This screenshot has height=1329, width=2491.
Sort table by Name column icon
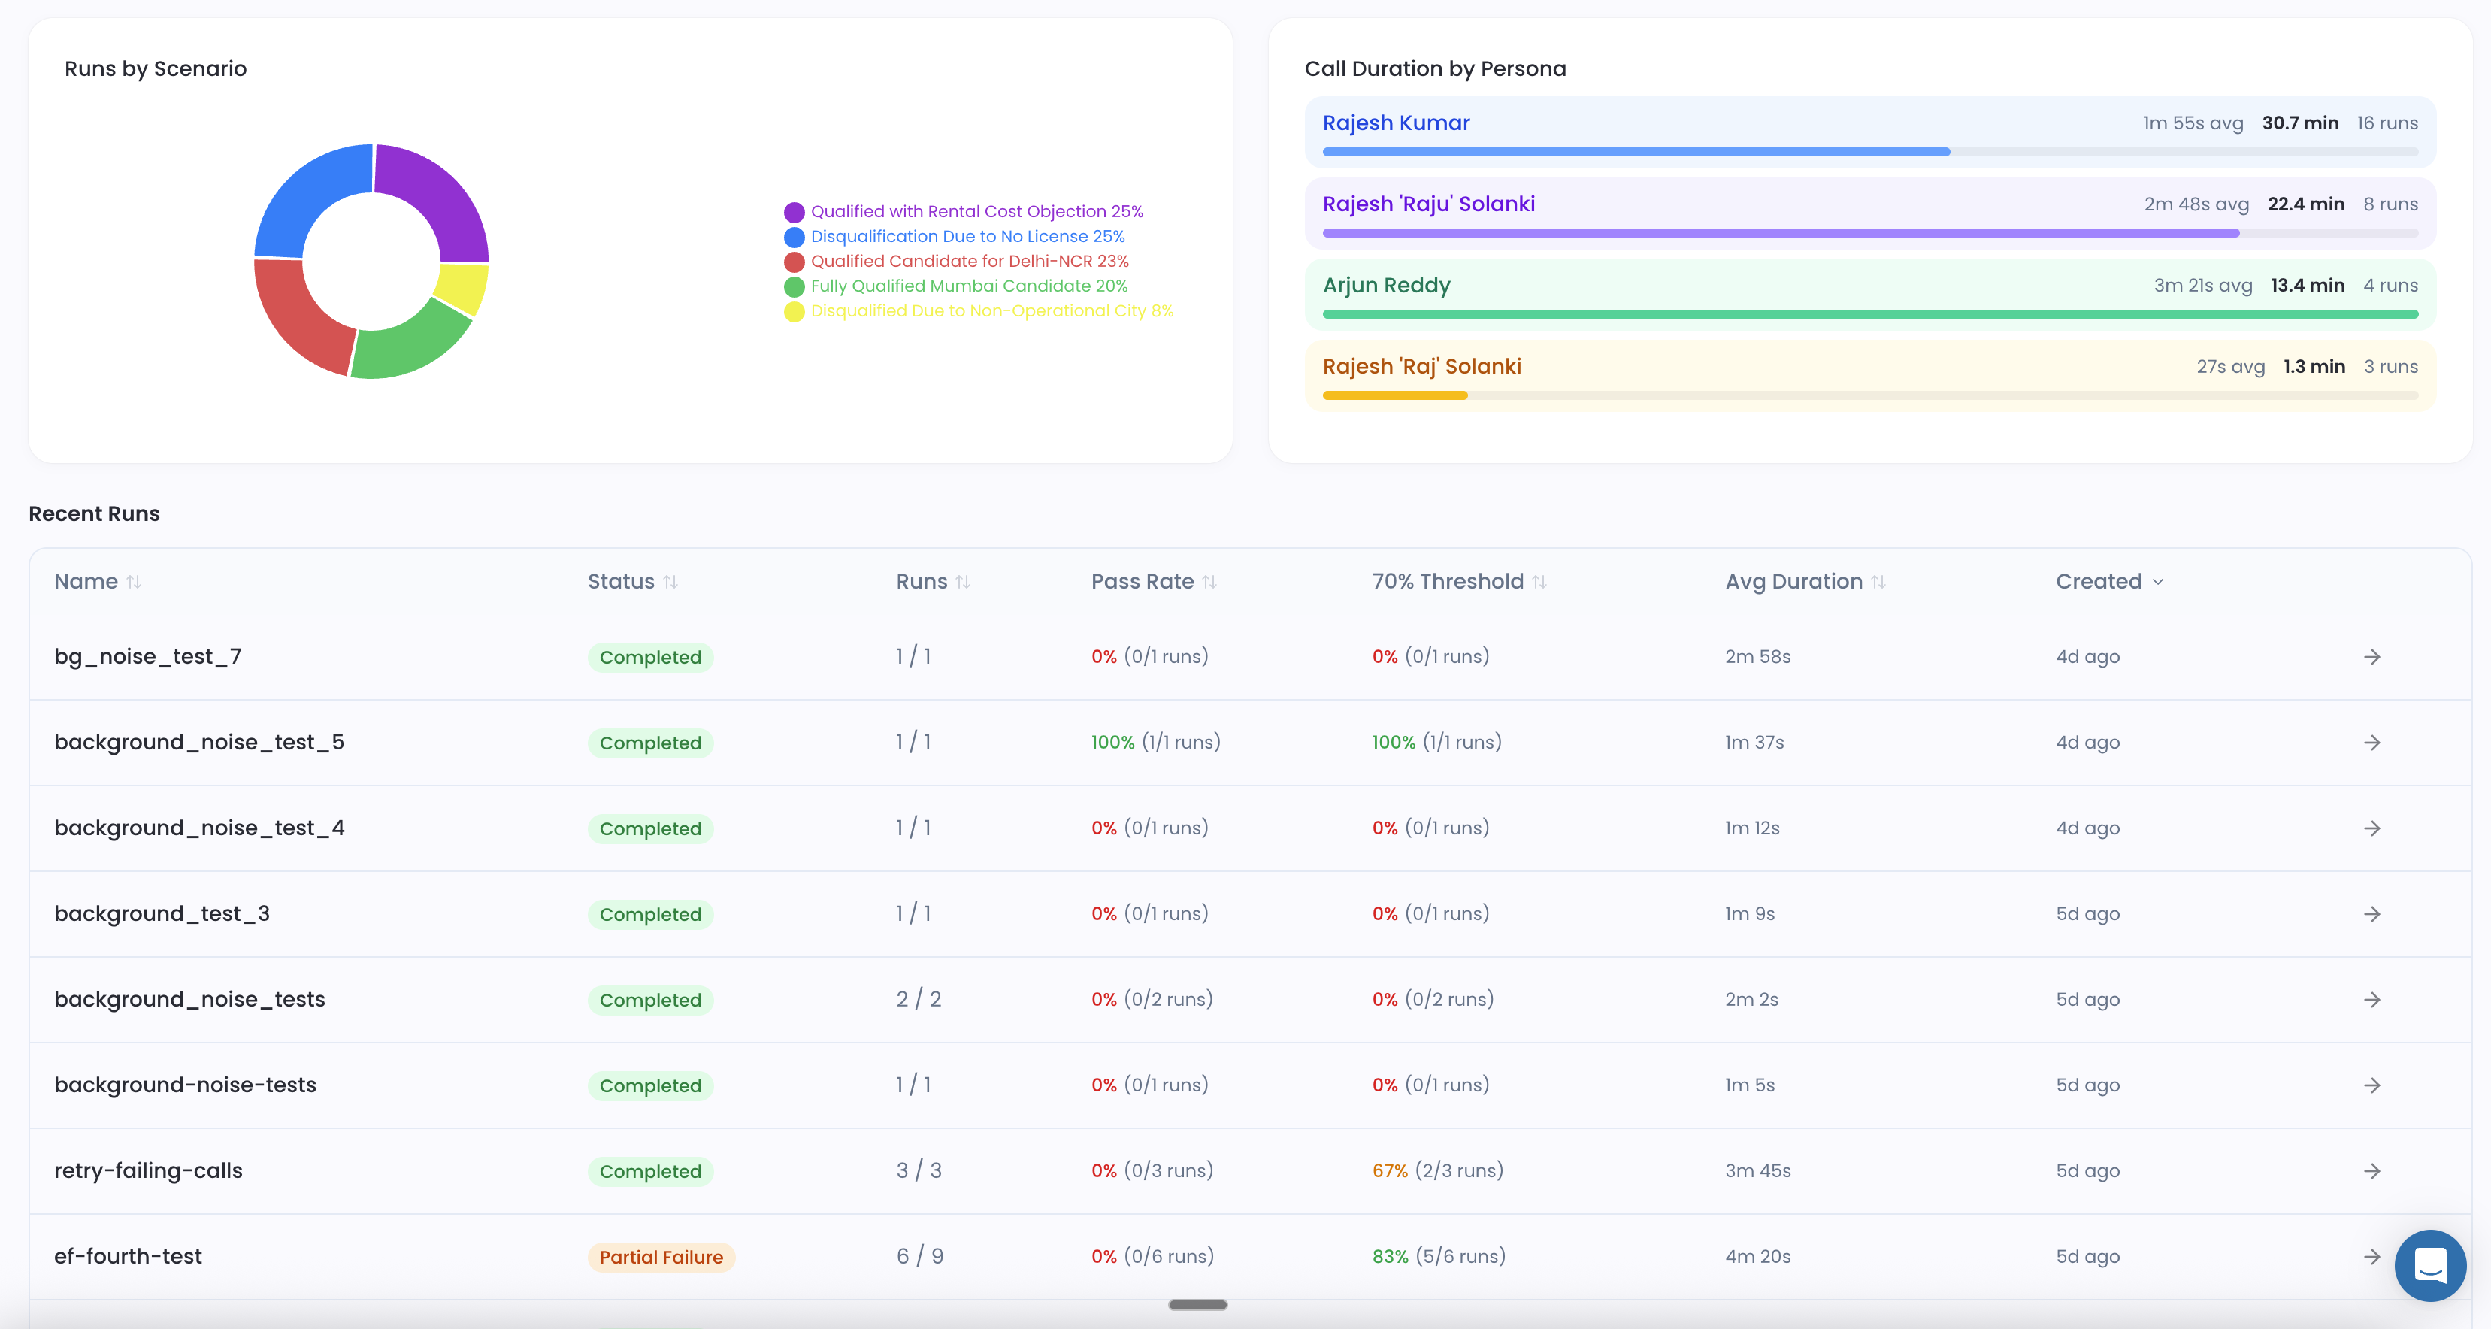point(135,583)
